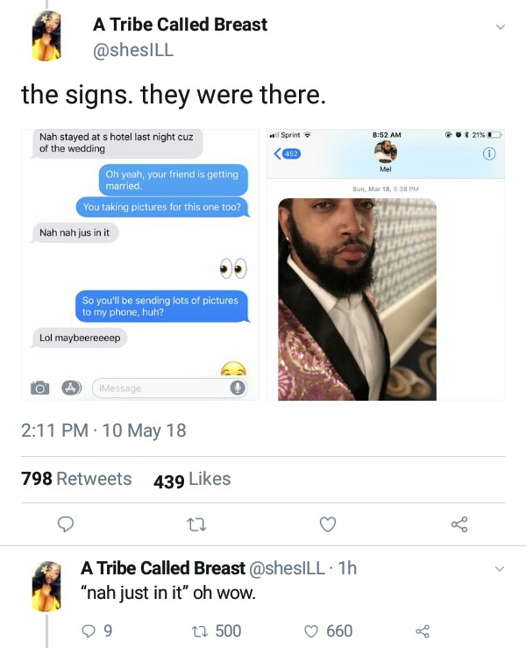Like the main tweet with heart
Screen dimensions: 526x648
coord(327,524)
